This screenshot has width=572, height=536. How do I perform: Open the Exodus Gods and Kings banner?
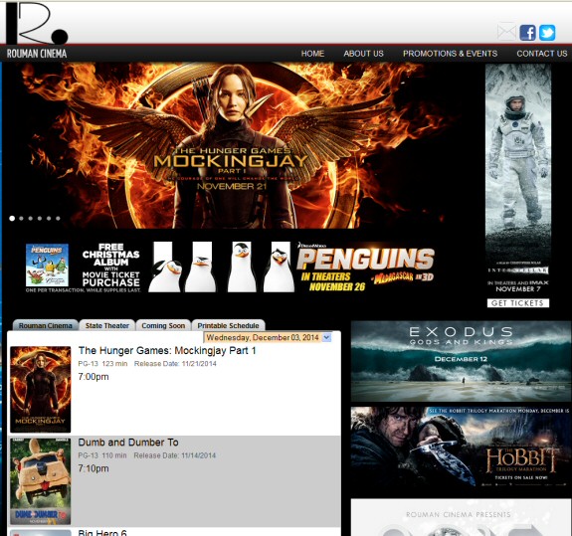point(461,361)
